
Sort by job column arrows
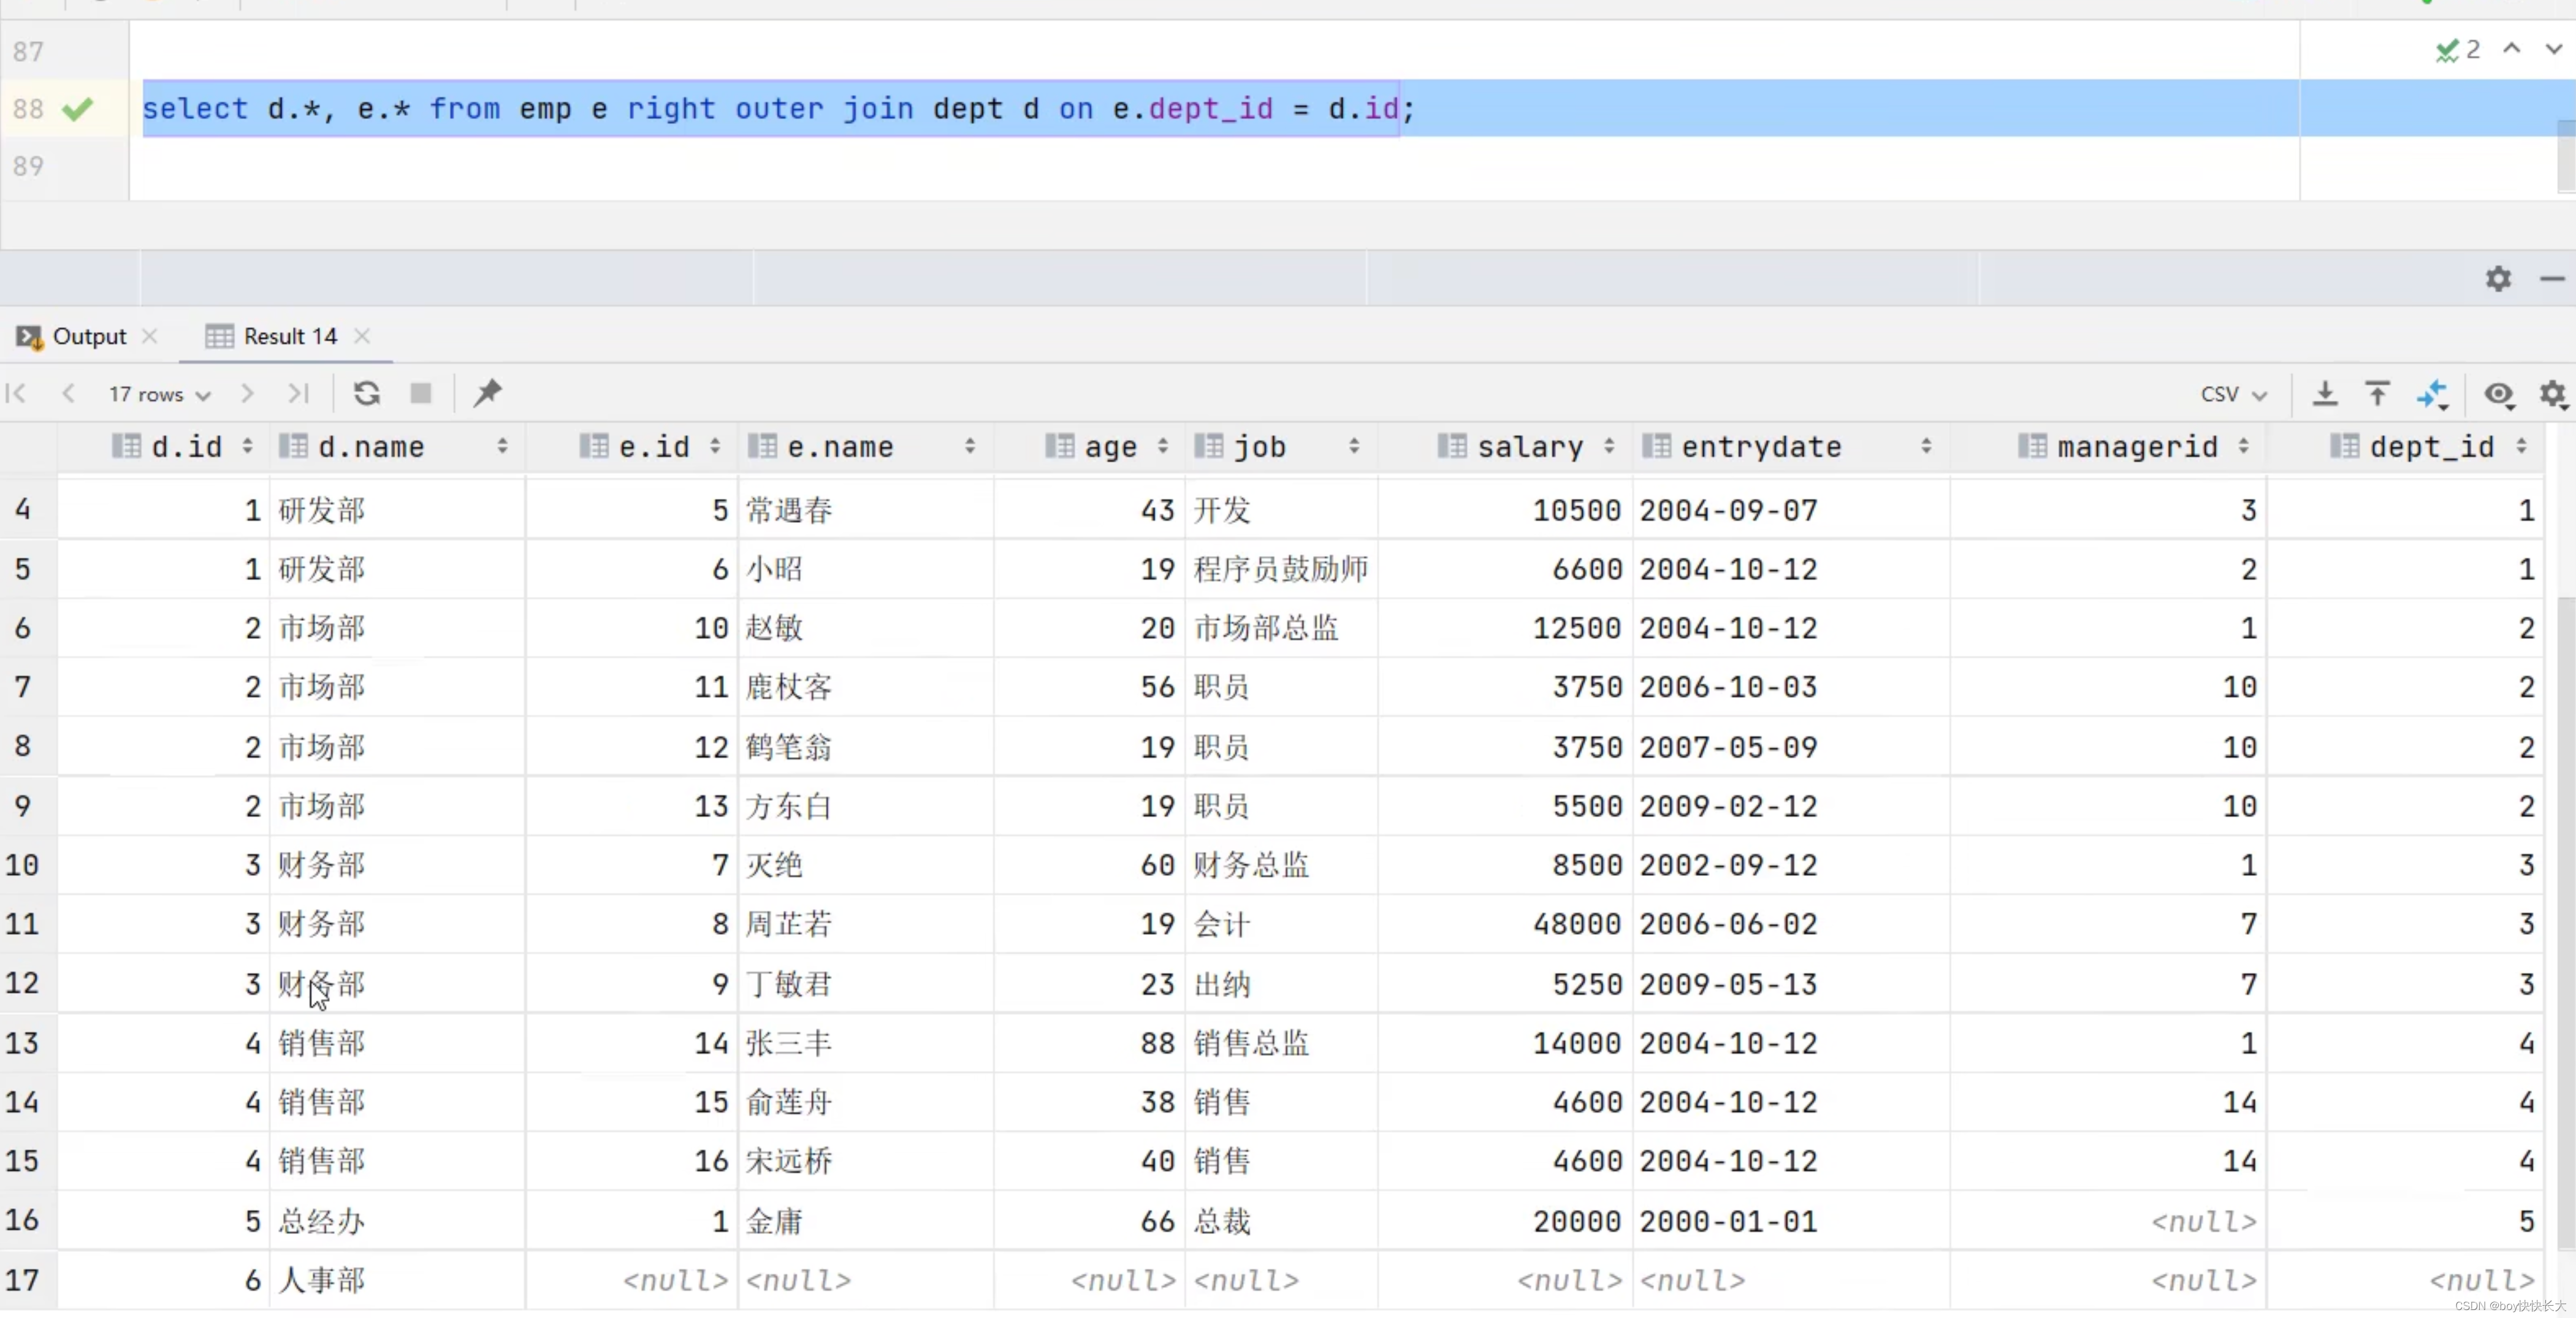pyautogui.click(x=1354, y=446)
